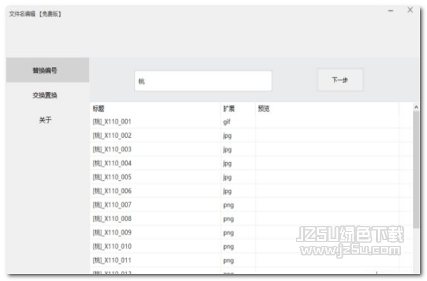This screenshot has width=427, height=281.
Task: Switch to the 交换置换 tab
Action: point(45,95)
